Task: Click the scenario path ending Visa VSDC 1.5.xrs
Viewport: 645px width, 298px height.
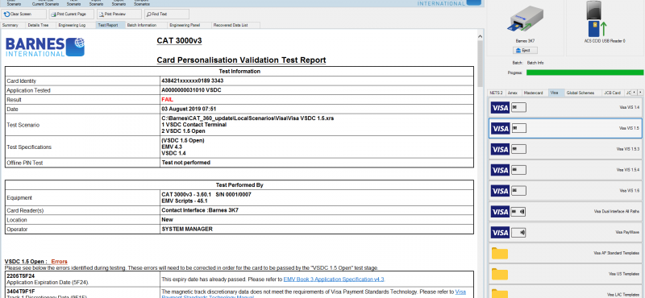Action: click(248, 118)
